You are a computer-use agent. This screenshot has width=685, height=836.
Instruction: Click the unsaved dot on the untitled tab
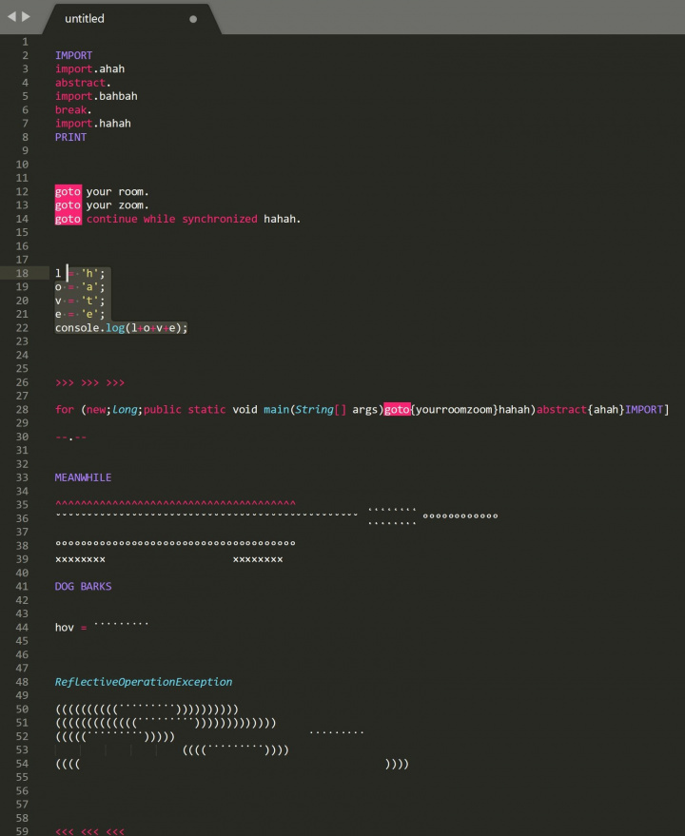tap(193, 19)
